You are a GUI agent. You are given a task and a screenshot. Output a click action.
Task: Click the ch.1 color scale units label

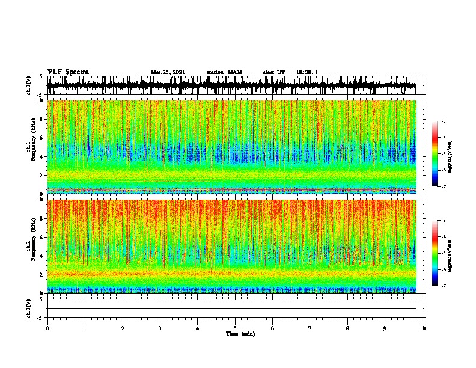(450, 157)
